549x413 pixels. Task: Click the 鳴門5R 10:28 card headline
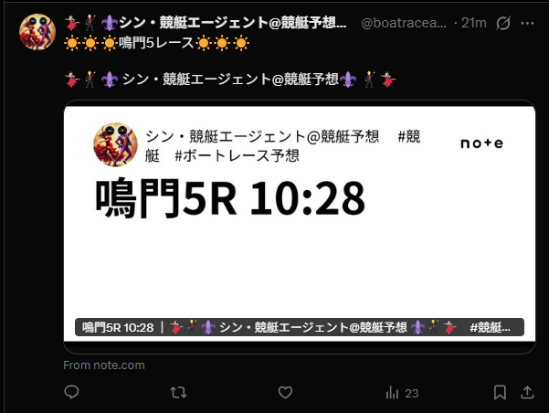point(230,198)
